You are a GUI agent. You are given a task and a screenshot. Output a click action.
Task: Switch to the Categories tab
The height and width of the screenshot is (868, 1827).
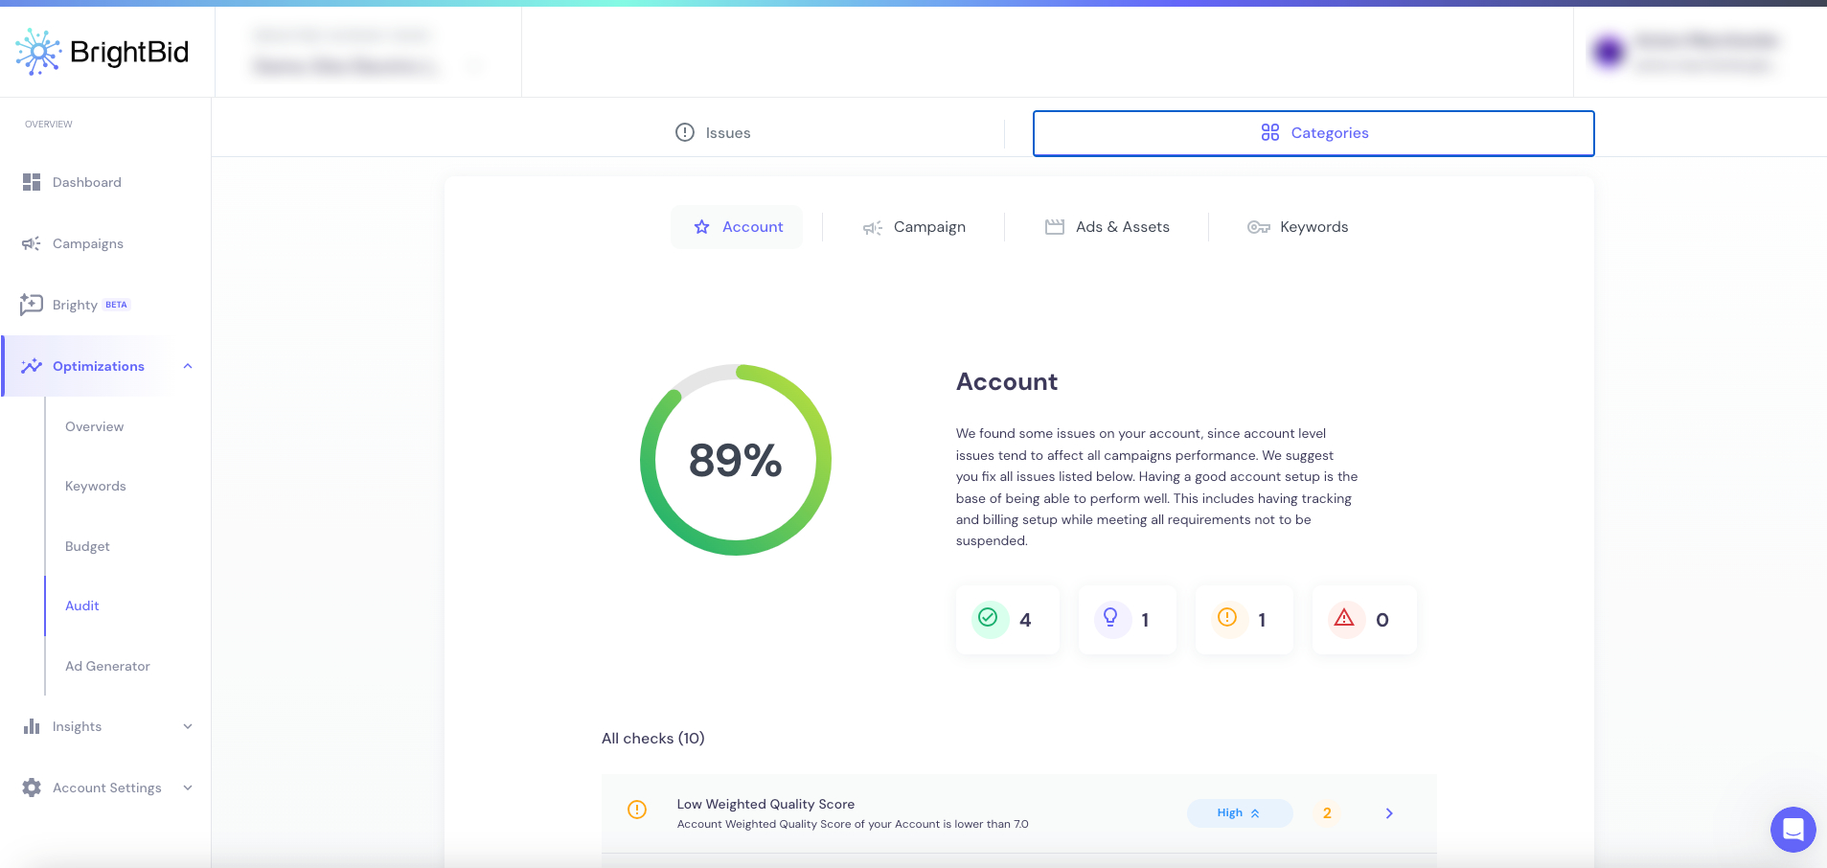(x=1313, y=132)
